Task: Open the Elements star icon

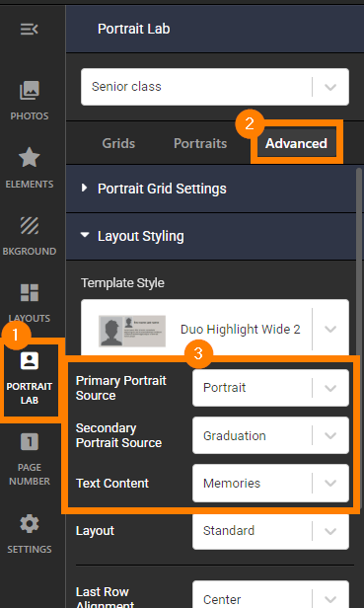Action: 30,168
